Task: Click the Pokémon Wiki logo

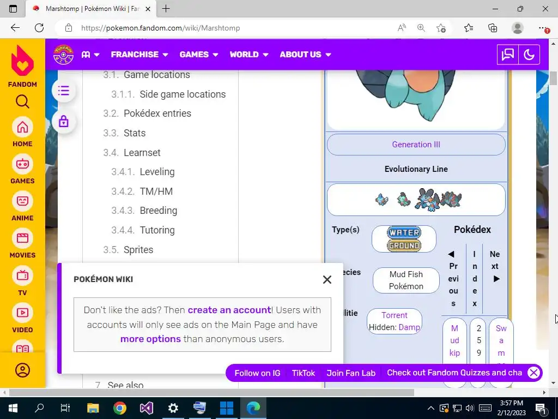Action: 63,55
